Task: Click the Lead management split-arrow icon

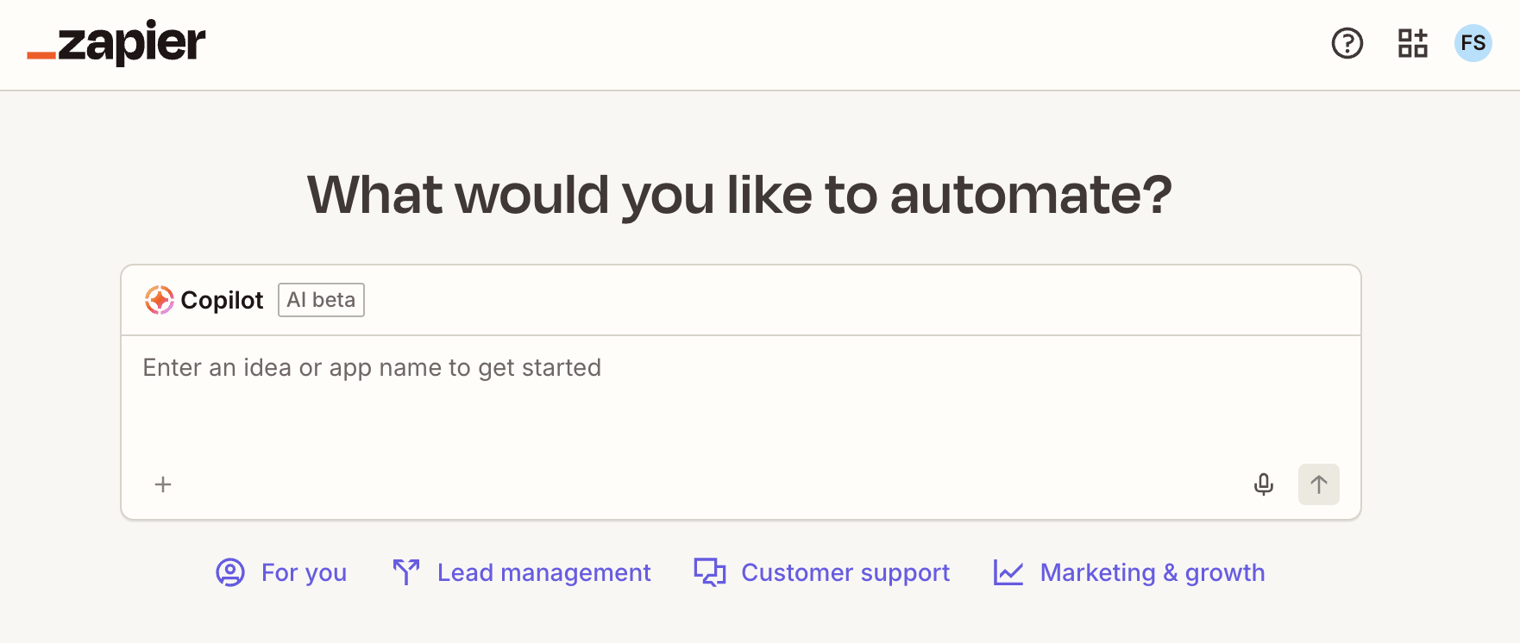Action: tap(406, 572)
